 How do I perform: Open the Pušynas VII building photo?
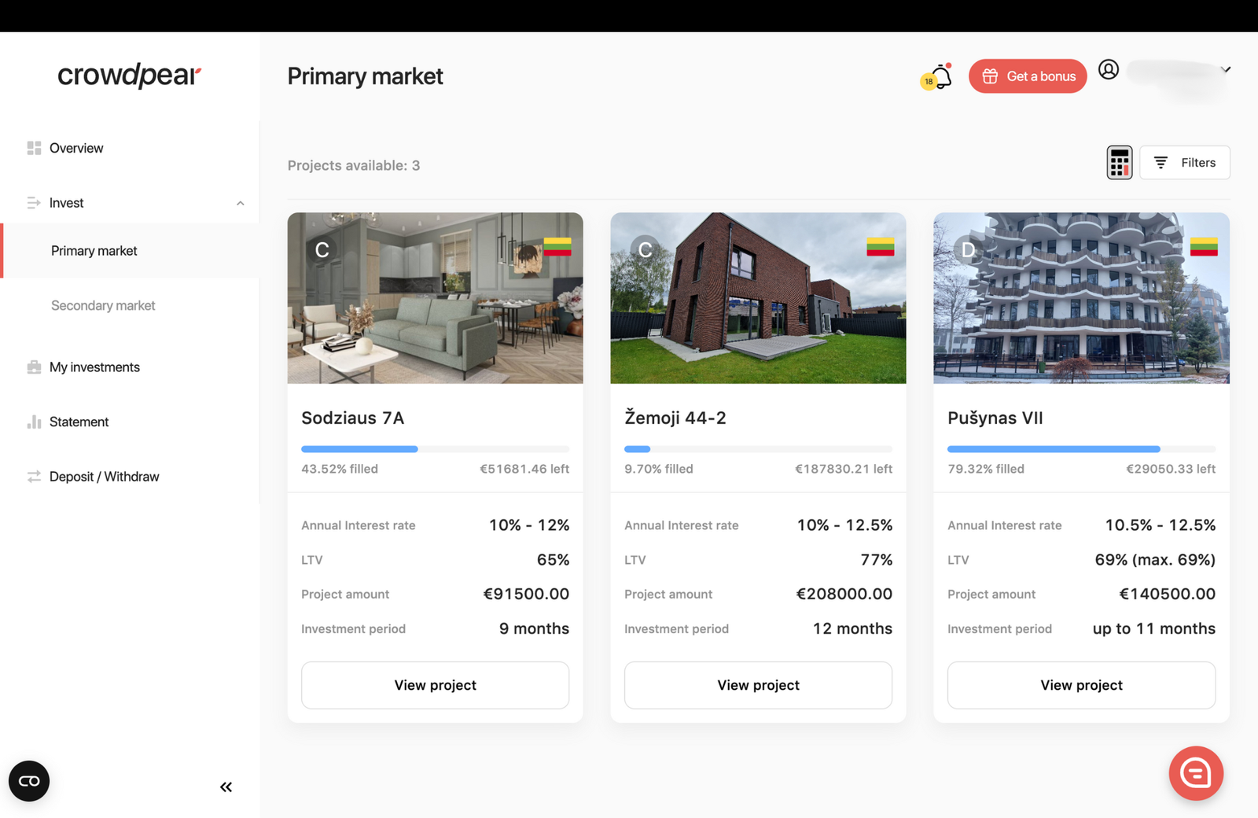[x=1082, y=298]
